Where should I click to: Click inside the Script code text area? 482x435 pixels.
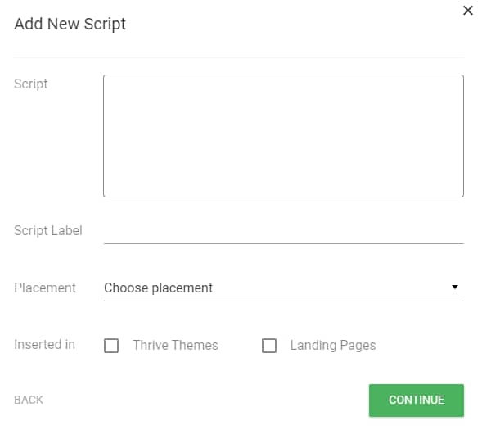tap(283, 136)
